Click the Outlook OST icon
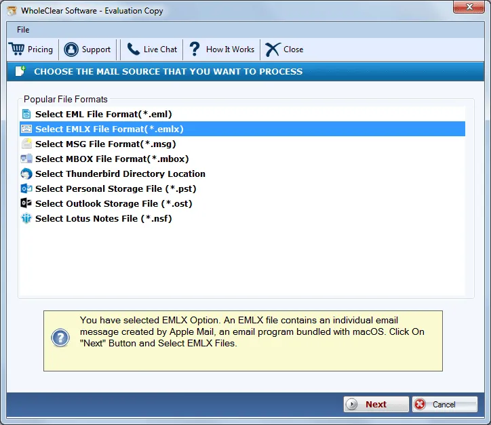The image size is (491, 425). pos(26,203)
